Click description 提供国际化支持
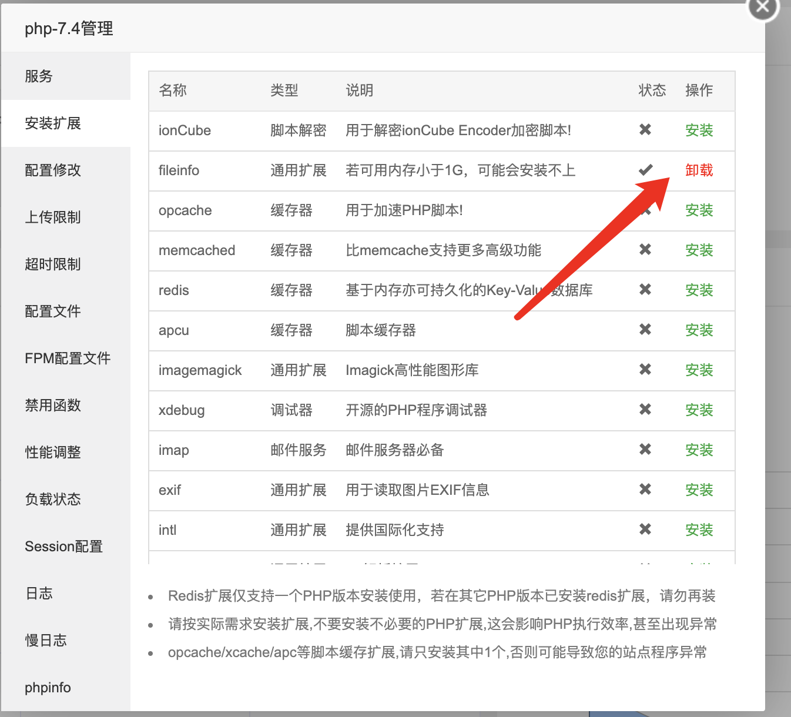The image size is (791, 717). pyautogui.click(x=395, y=530)
